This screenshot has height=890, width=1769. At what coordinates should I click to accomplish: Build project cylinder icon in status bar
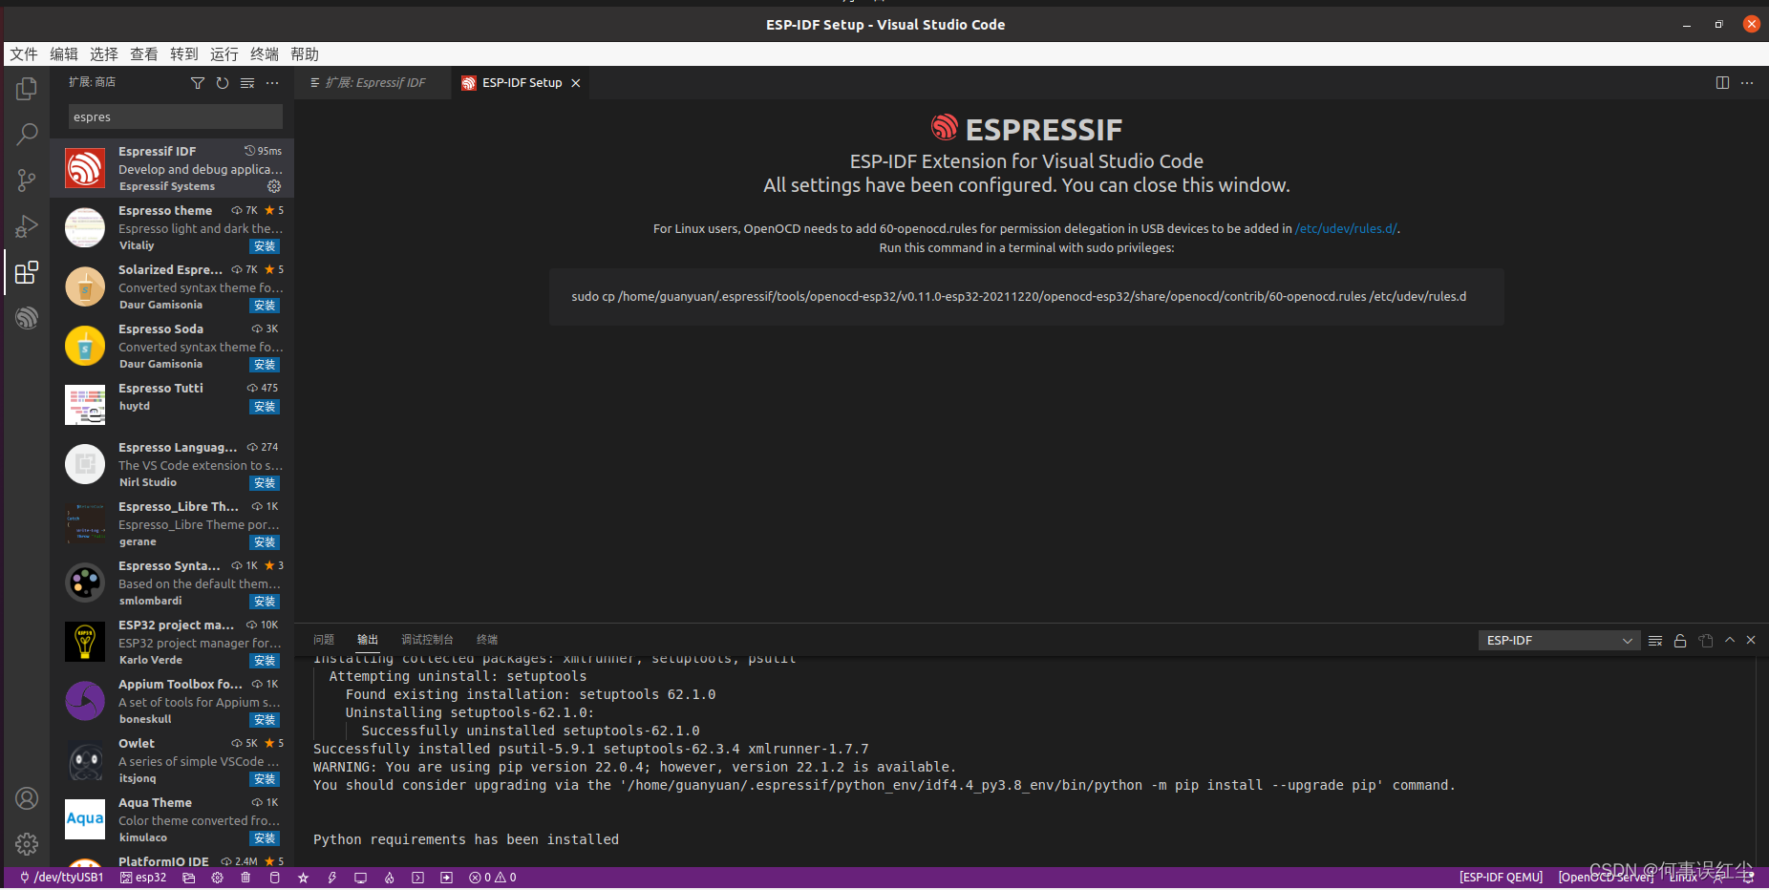point(274,878)
